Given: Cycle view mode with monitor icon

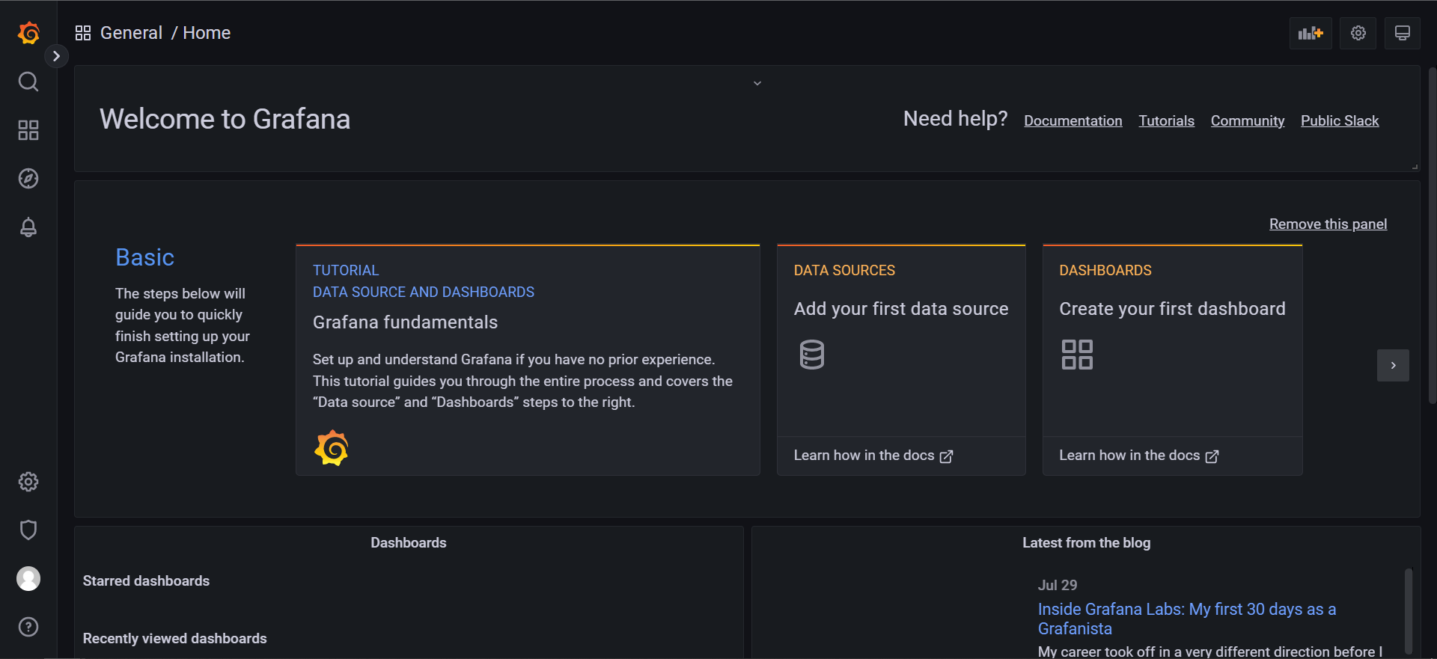Looking at the screenshot, I should pyautogui.click(x=1403, y=33).
